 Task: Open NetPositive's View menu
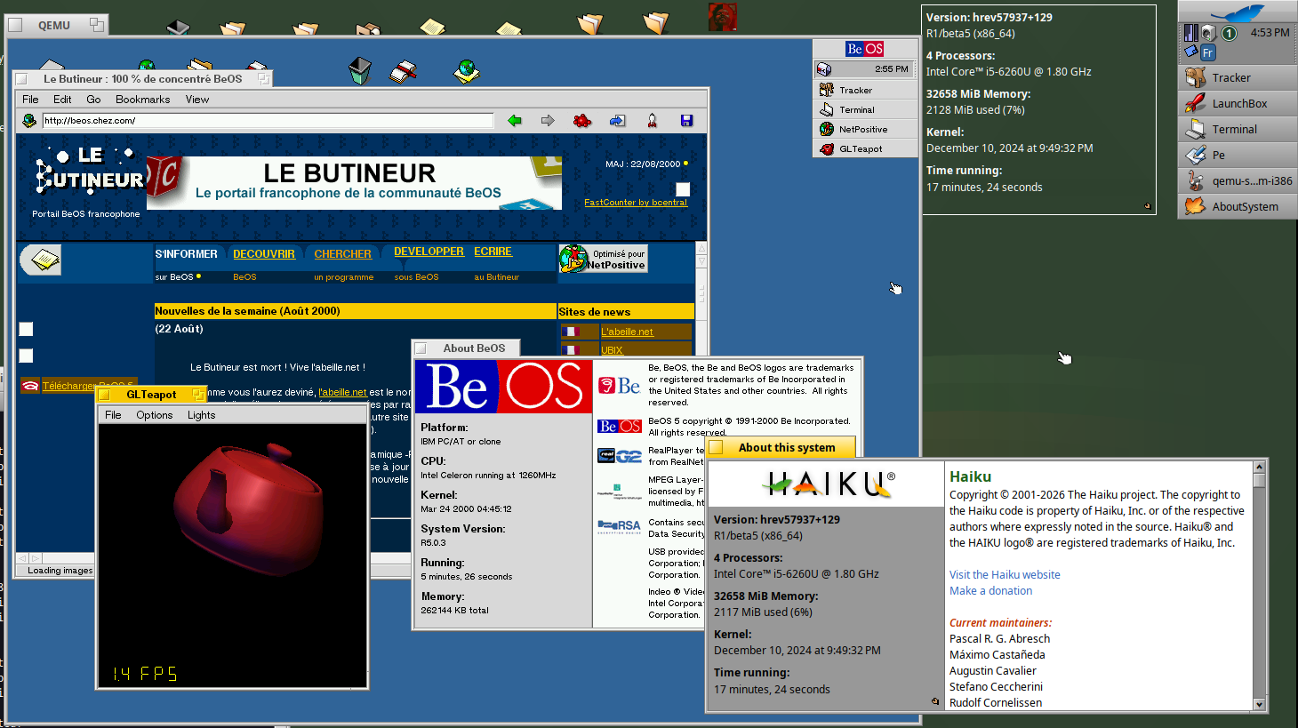tap(197, 100)
